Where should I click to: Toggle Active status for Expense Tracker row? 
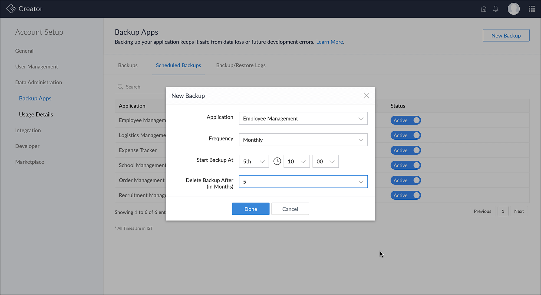[405, 150]
